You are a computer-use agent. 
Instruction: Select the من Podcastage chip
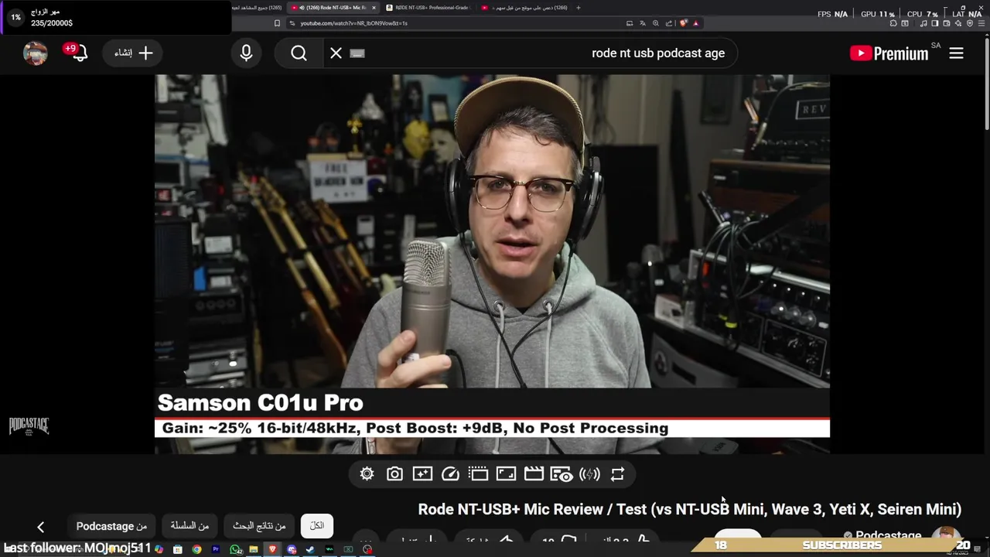(111, 526)
